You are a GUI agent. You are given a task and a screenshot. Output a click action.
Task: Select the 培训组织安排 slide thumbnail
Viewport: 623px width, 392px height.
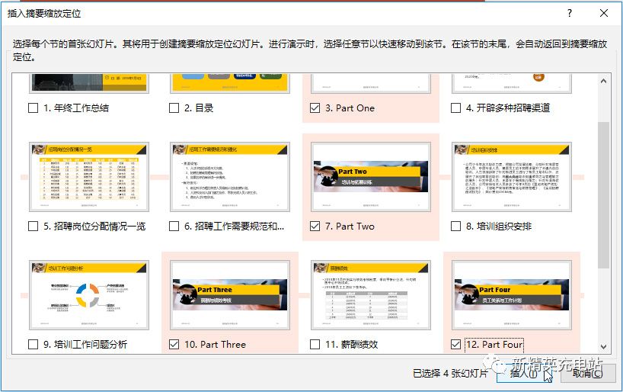click(x=511, y=177)
